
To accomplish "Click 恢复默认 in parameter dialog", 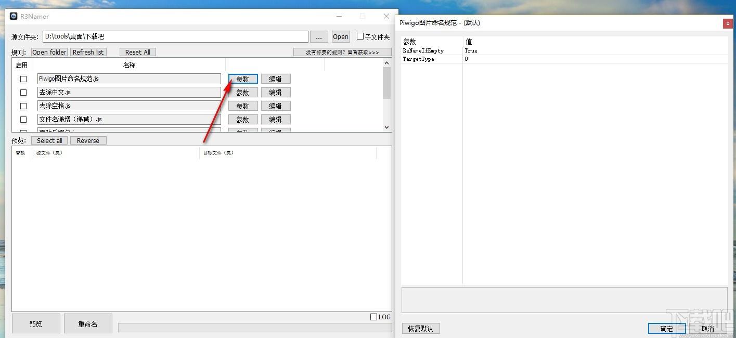I will pyautogui.click(x=421, y=329).
